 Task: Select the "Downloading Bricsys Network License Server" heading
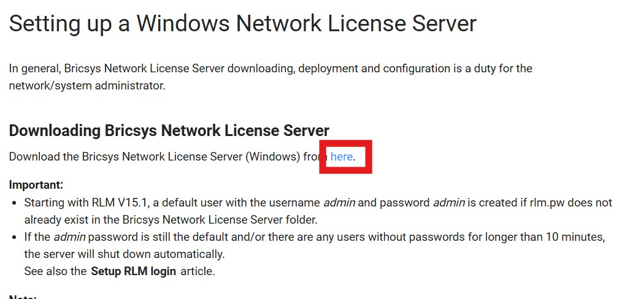pos(169,131)
